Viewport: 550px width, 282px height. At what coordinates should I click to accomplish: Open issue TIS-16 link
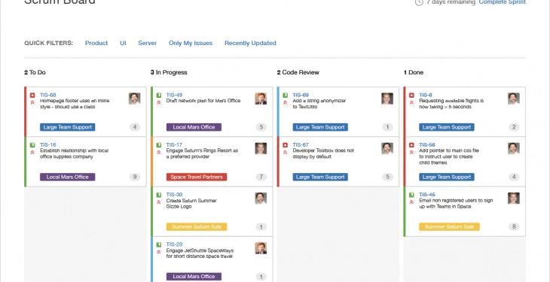(x=48, y=144)
